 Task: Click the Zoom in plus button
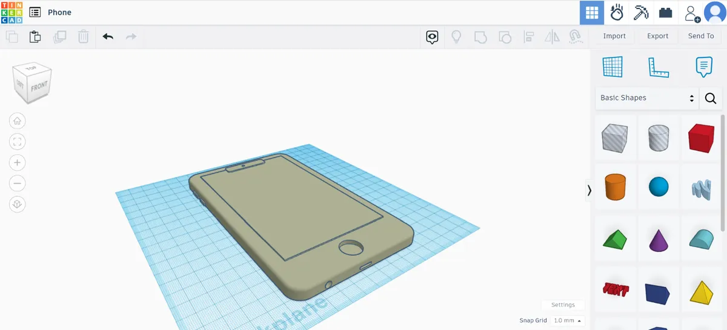point(17,163)
